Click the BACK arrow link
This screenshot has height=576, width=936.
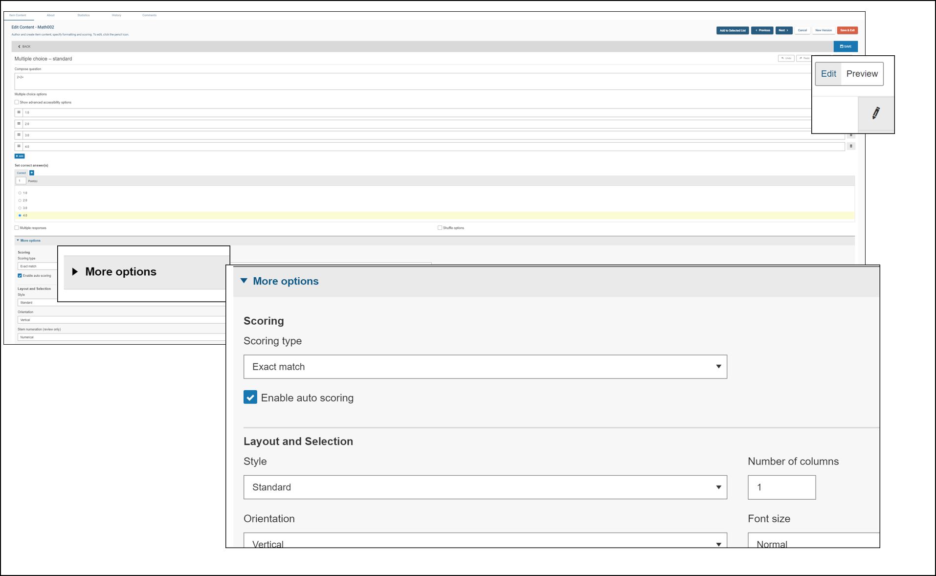click(24, 46)
